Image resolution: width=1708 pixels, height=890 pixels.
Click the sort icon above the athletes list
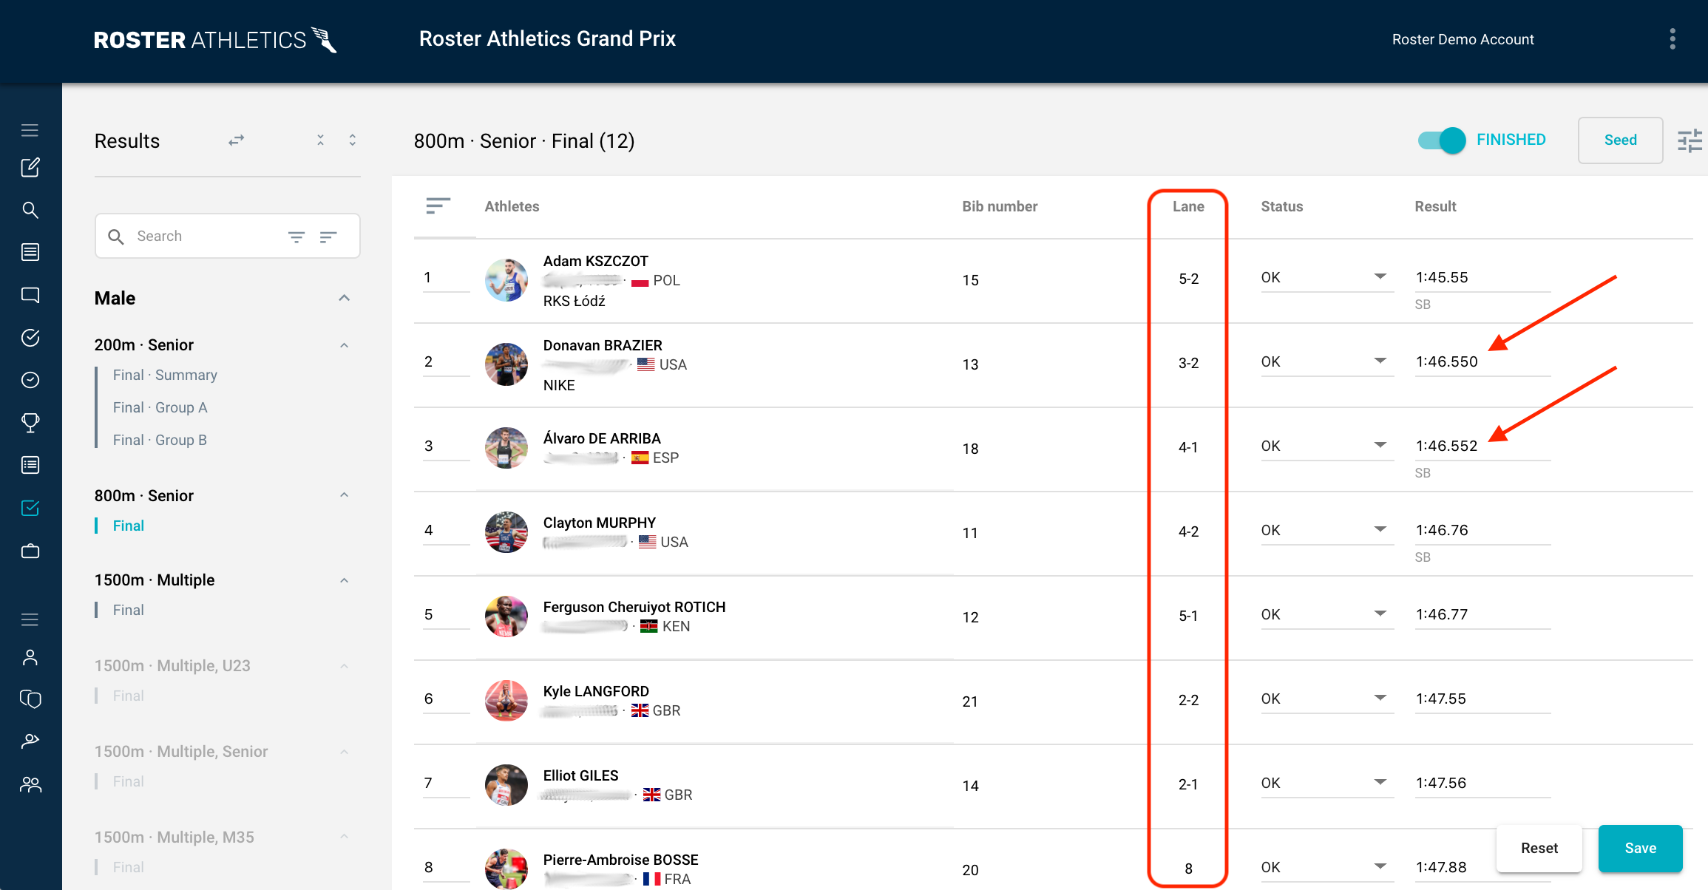(x=438, y=206)
